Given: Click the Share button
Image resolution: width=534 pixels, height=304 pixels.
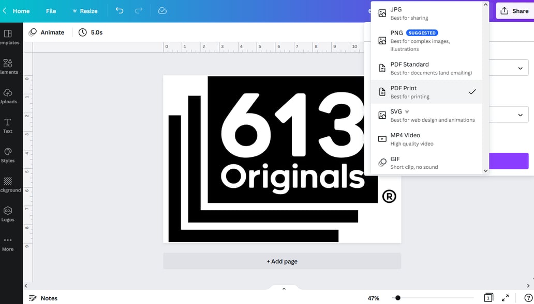Looking at the screenshot, I should (514, 11).
